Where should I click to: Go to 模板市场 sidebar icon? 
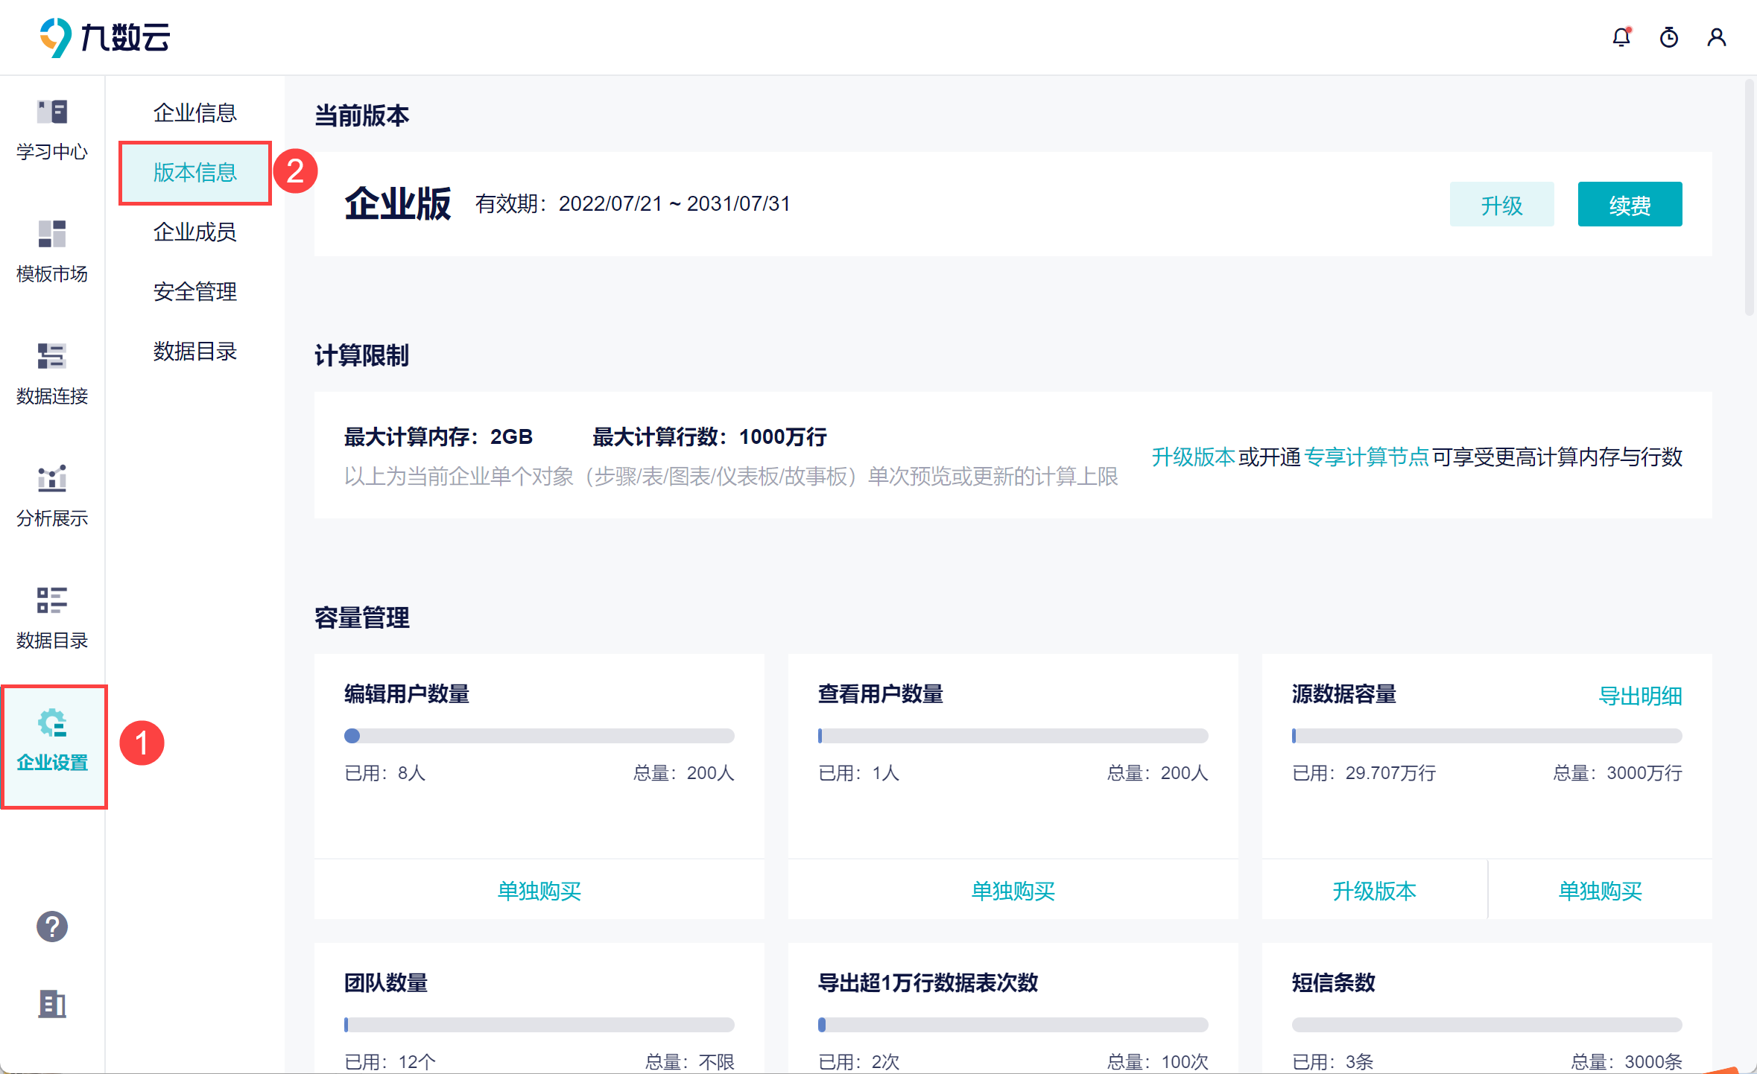click(52, 252)
